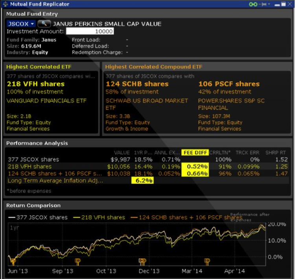
Task: Close the Mutual Fund Replicator window
Action: [x=289, y=4]
